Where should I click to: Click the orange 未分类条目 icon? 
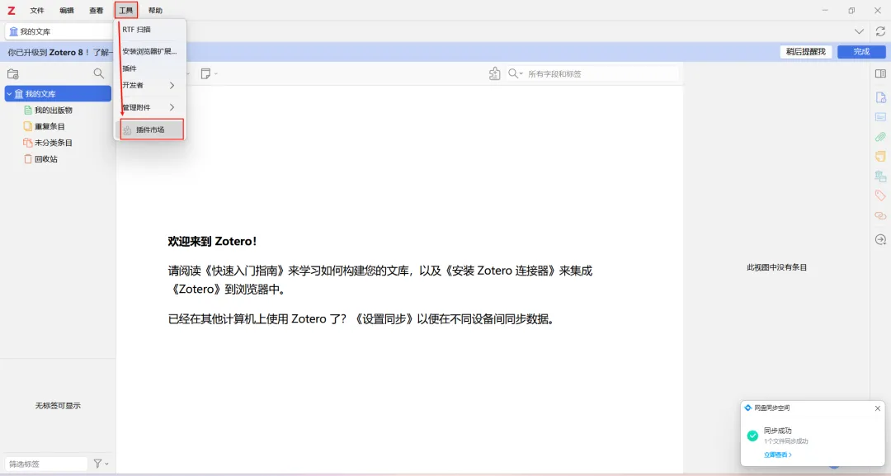click(x=28, y=143)
